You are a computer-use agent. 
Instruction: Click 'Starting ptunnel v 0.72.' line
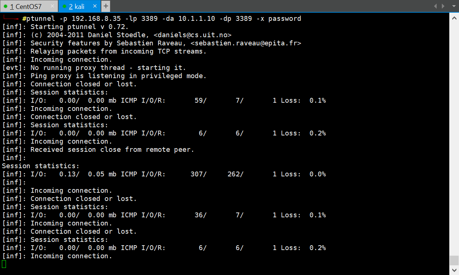[x=79, y=27]
